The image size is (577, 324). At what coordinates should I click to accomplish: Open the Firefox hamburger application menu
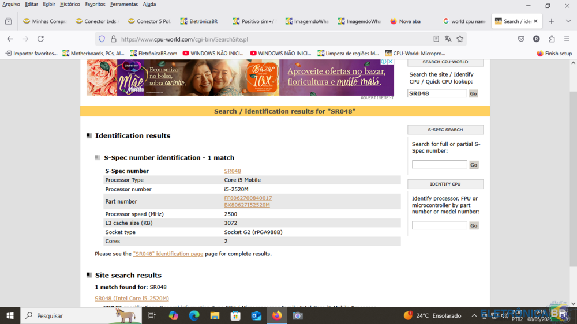(567, 39)
